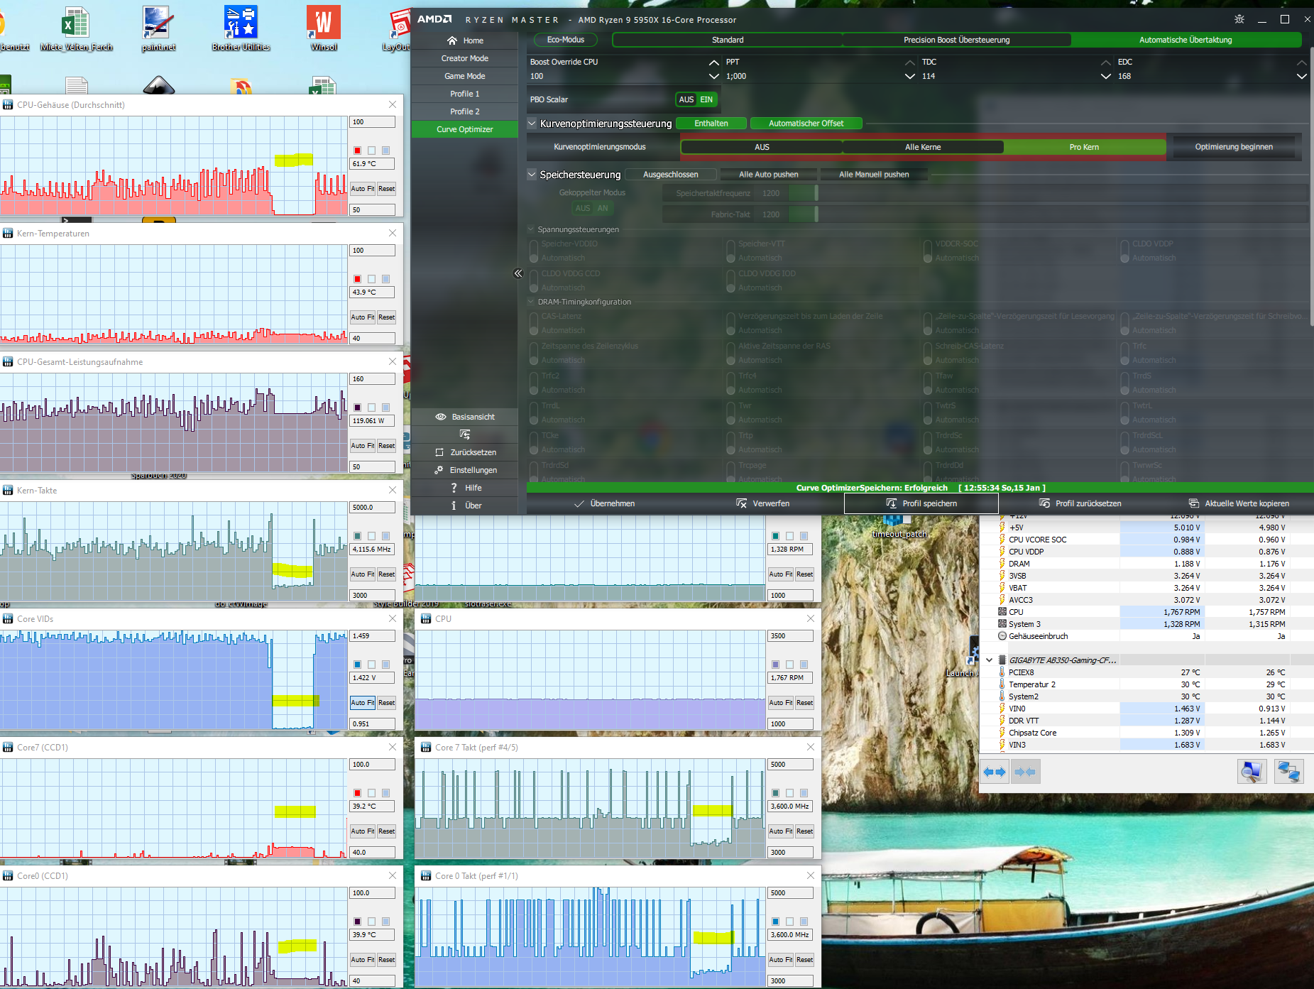Select the Standard control mode tab
1314x989 pixels.
pyautogui.click(x=728, y=40)
